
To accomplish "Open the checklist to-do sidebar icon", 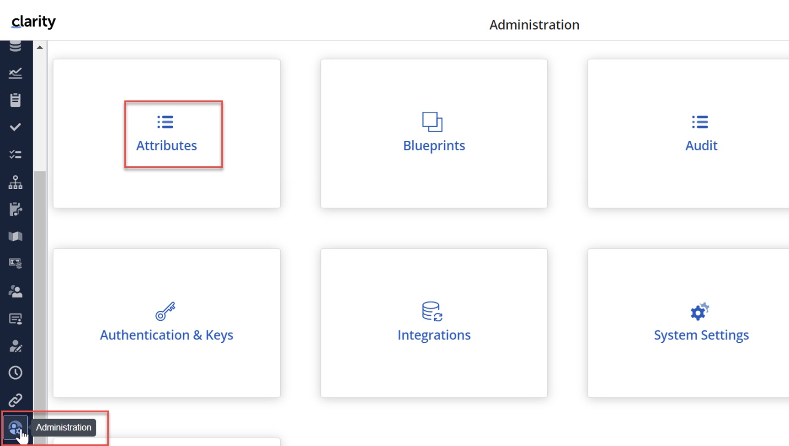I will point(16,154).
